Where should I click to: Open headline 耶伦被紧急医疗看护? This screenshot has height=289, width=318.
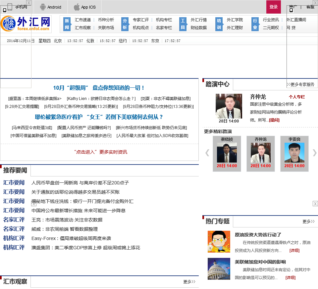tap(99, 117)
